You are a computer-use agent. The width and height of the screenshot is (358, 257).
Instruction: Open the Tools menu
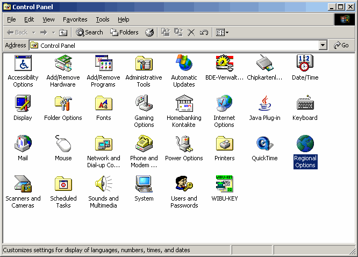[x=102, y=19]
